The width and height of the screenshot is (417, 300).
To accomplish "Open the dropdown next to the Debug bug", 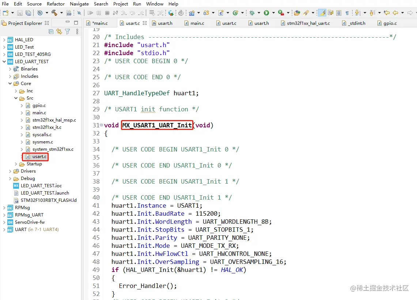I will click(x=259, y=13).
